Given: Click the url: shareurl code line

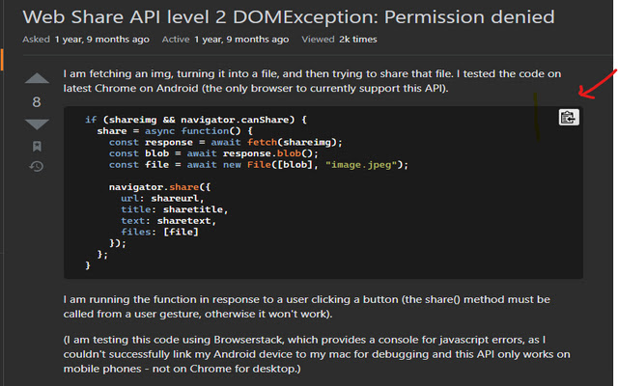Looking at the screenshot, I should [162, 198].
